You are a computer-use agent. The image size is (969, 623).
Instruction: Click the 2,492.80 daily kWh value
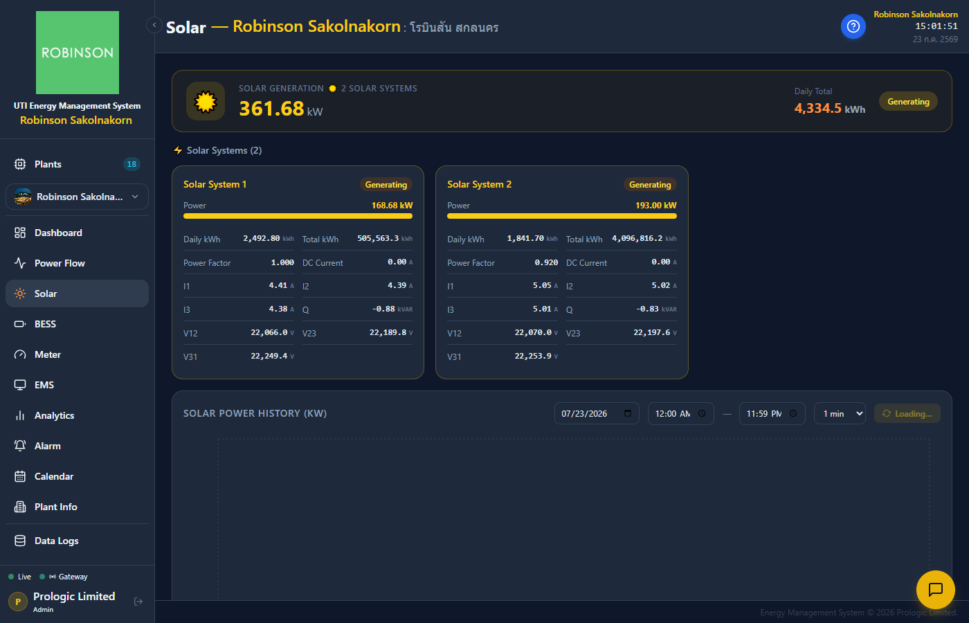point(268,238)
